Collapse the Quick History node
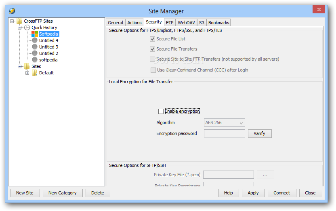Screen dimensions: 336x211 (19, 27)
